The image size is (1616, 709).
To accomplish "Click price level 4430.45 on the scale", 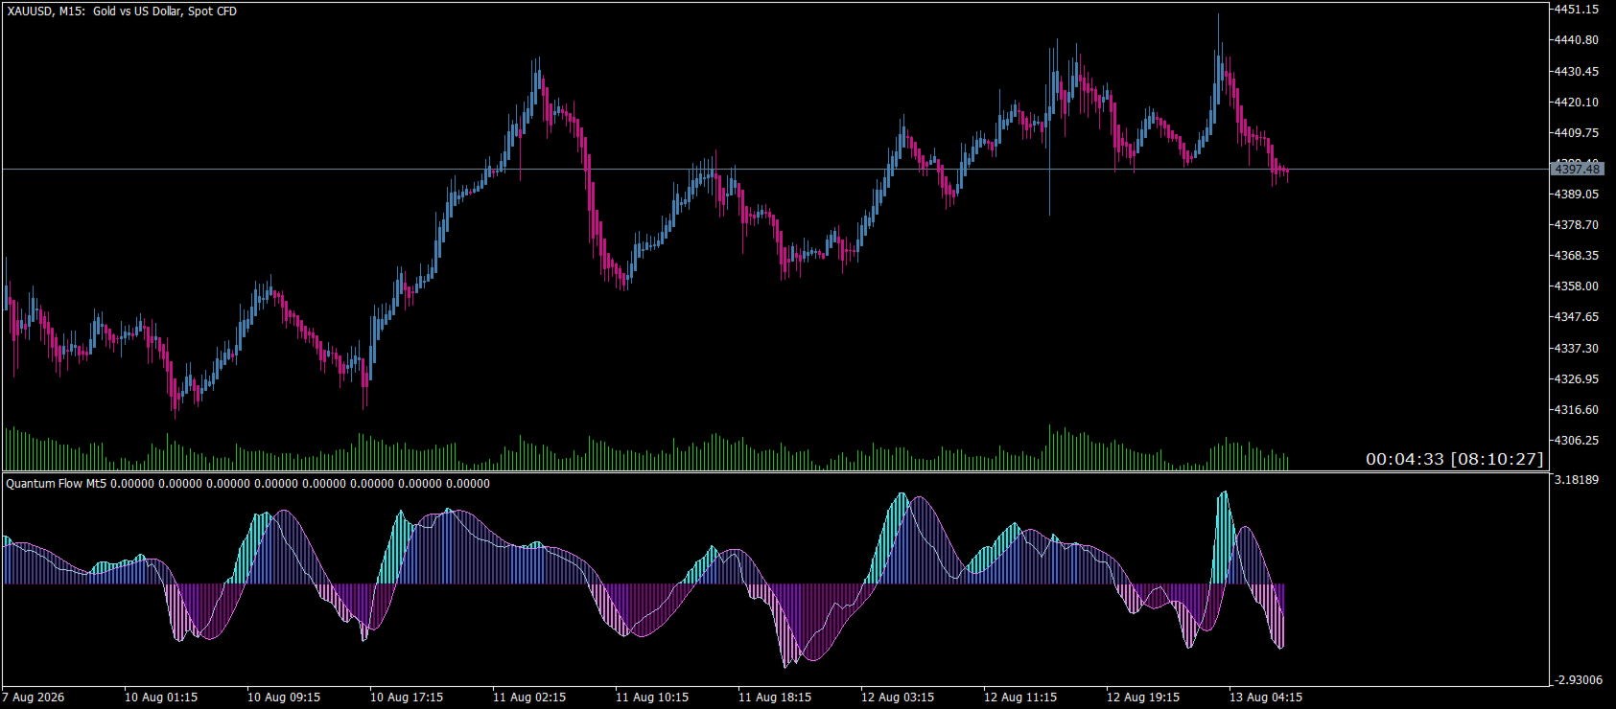I will pyautogui.click(x=1577, y=72).
